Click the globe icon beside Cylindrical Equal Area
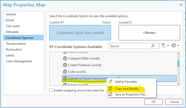 click(65, 78)
